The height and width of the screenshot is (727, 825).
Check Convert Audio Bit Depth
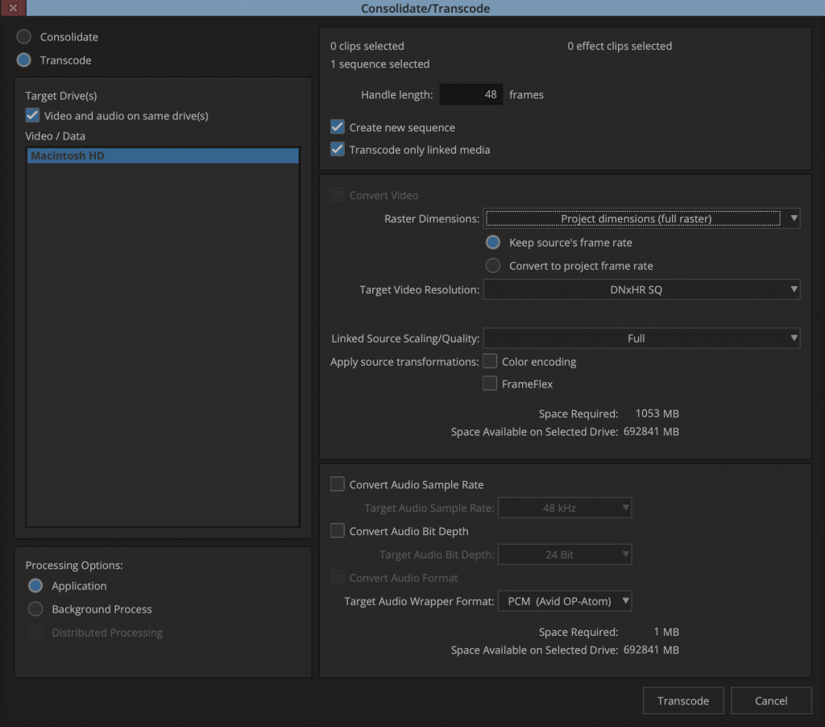point(338,531)
